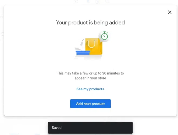178x135 pixels.
Task: Open the See my products link
Action: [90, 89]
